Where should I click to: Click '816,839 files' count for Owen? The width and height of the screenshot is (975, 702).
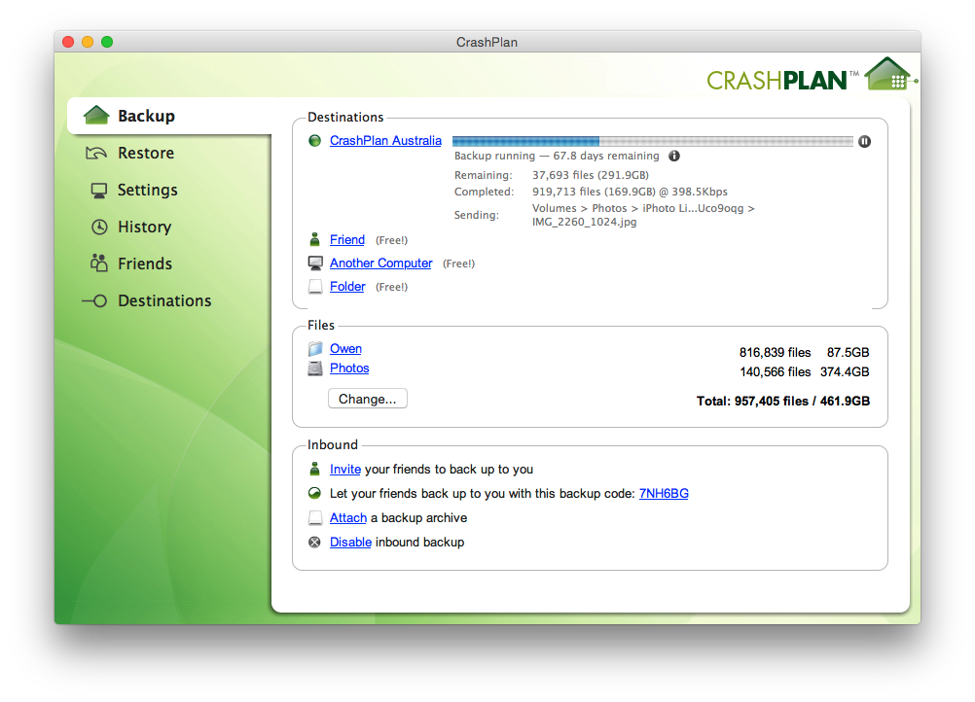[775, 352]
